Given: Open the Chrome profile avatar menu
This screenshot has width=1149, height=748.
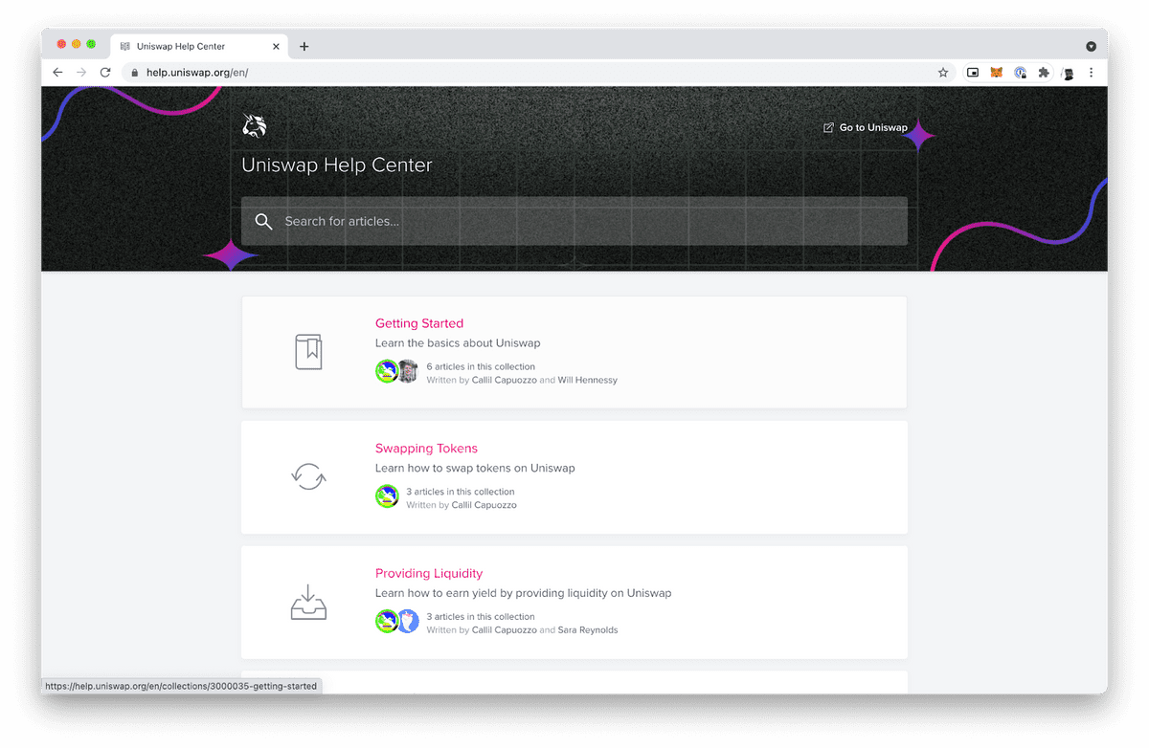Looking at the screenshot, I should pos(1068,73).
